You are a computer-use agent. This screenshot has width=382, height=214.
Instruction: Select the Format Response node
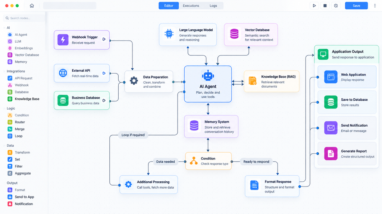coord(272,186)
